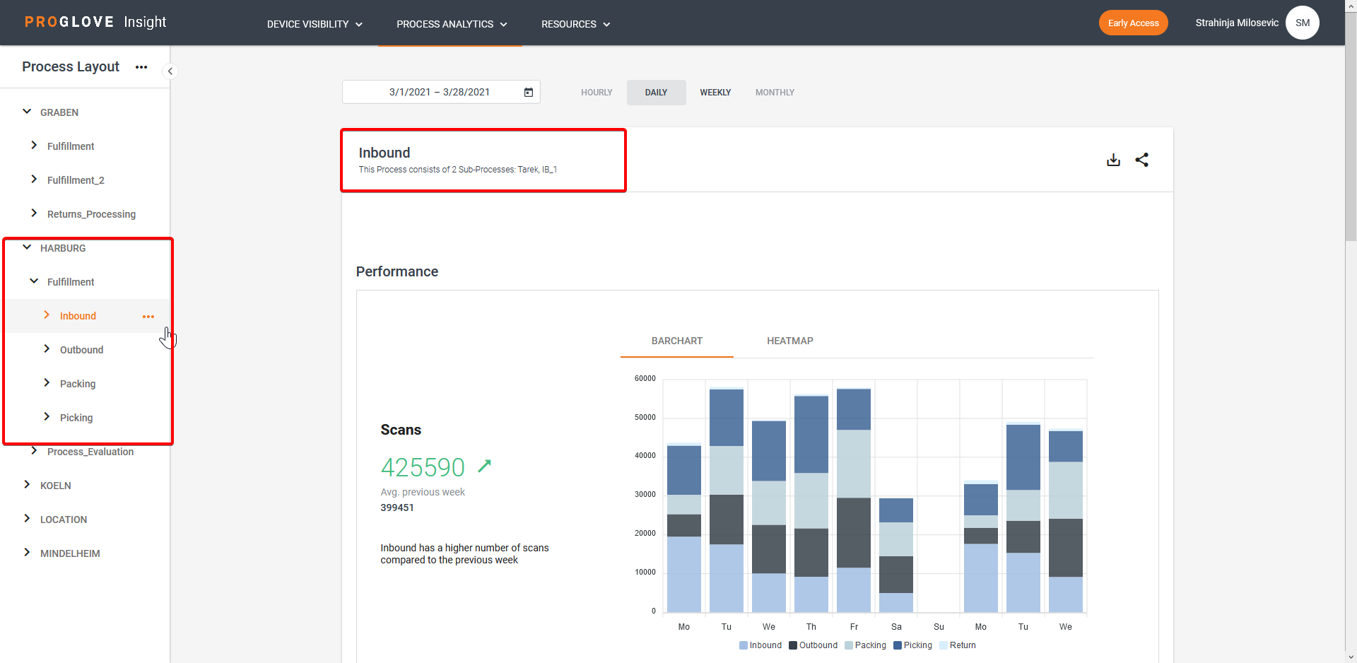Click the date range input field

point(441,92)
